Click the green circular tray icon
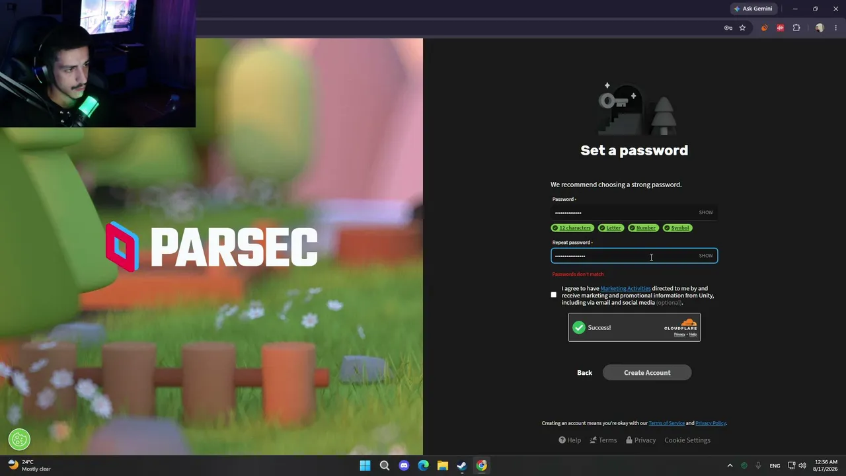 [744, 465]
